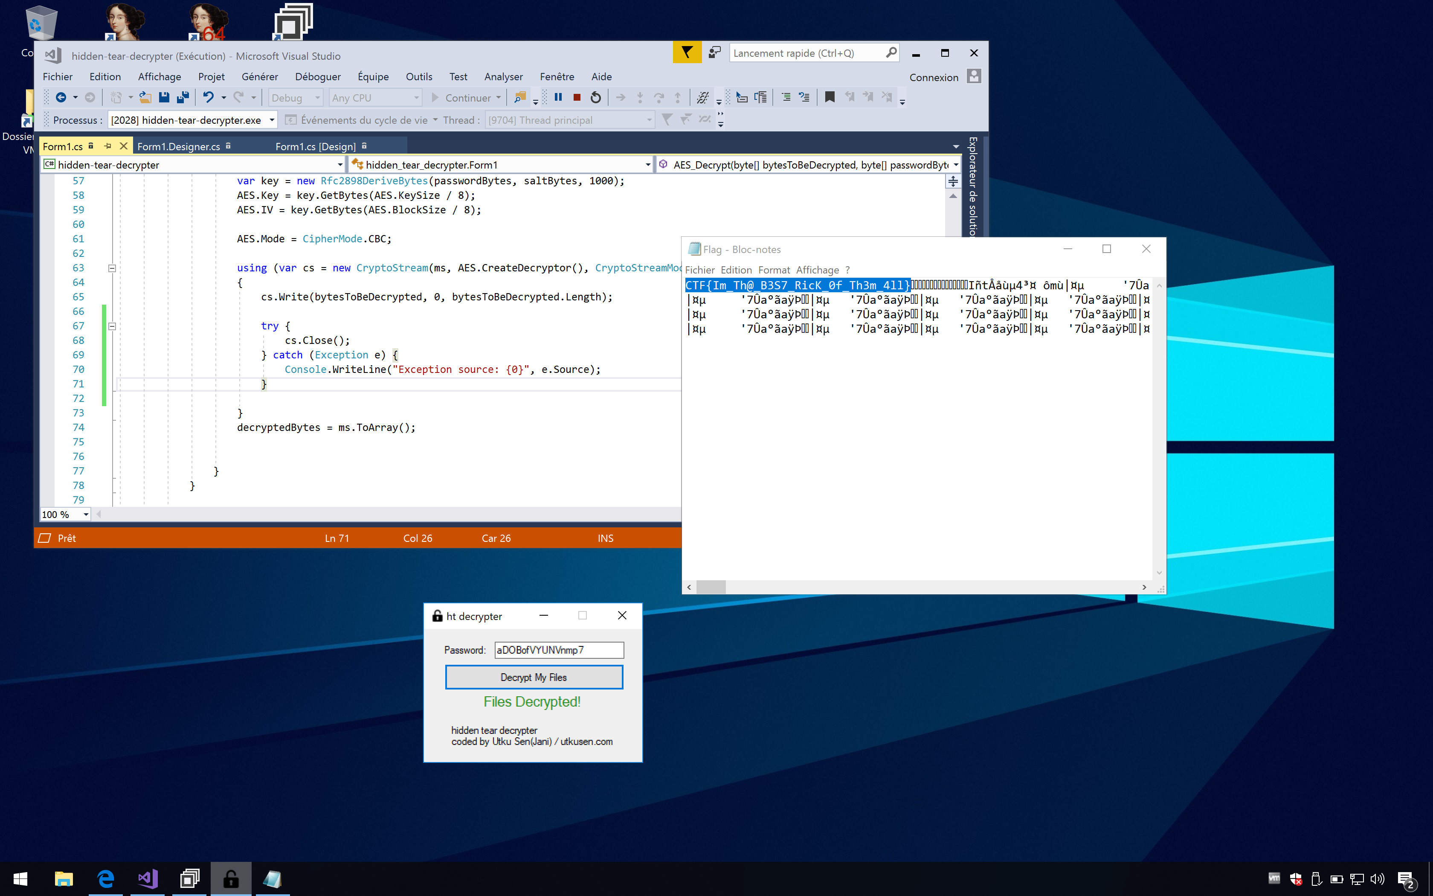Switch to Visual Studio via its taskbar icon
Image resolution: width=1433 pixels, height=896 pixels.
coord(148,879)
